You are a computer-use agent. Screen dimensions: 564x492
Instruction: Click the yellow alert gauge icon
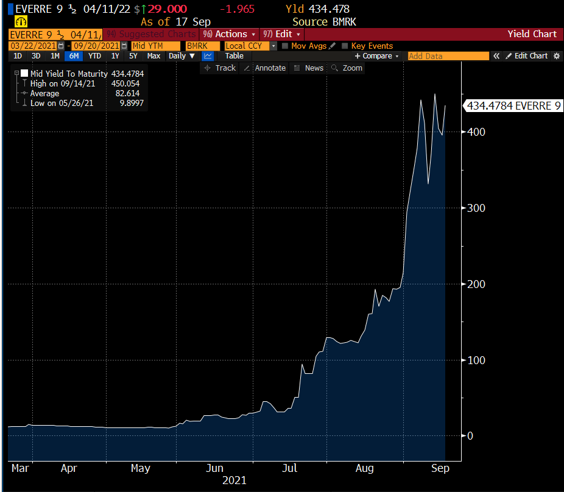[21, 21]
